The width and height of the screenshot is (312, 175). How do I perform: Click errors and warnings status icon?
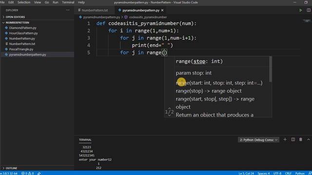27,173
